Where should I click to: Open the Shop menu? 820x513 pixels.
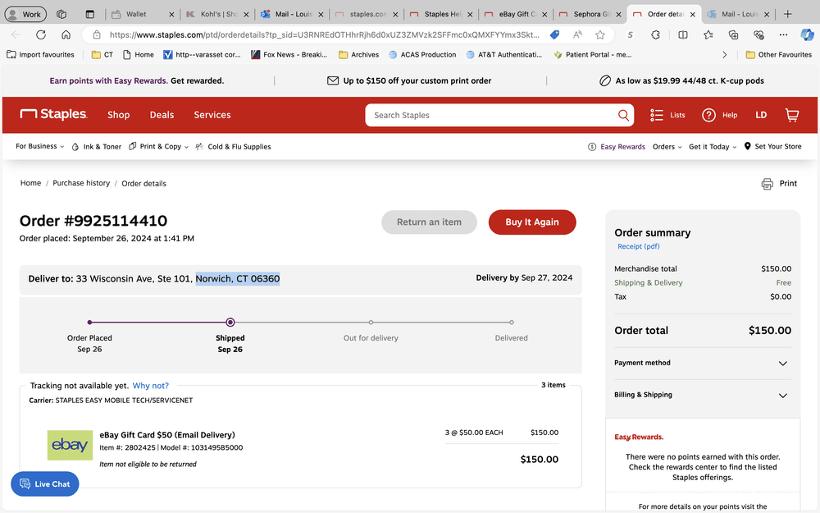(x=119, y=115)
